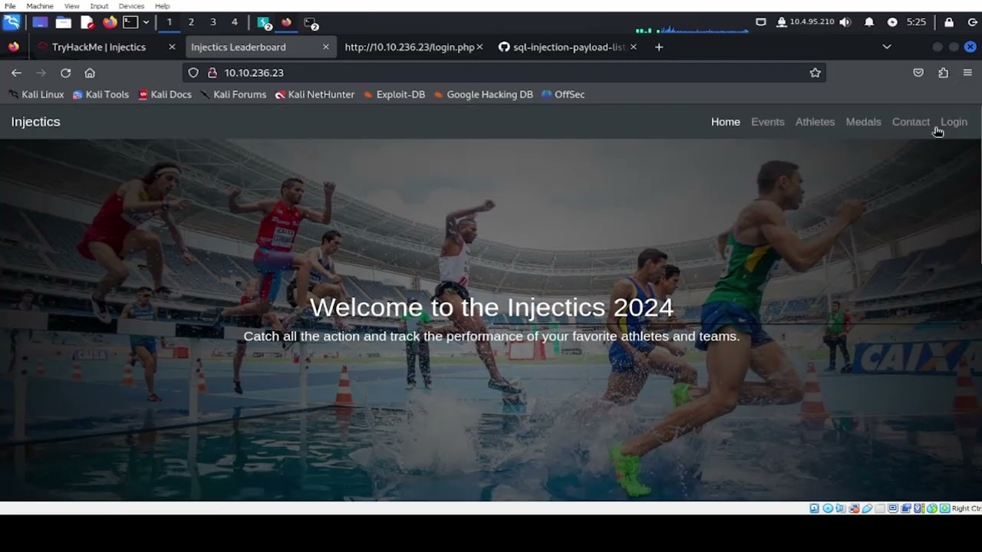Click the Injectics site brand
The height and width of the screenshot is (552, 982).
tap(35, 122)
